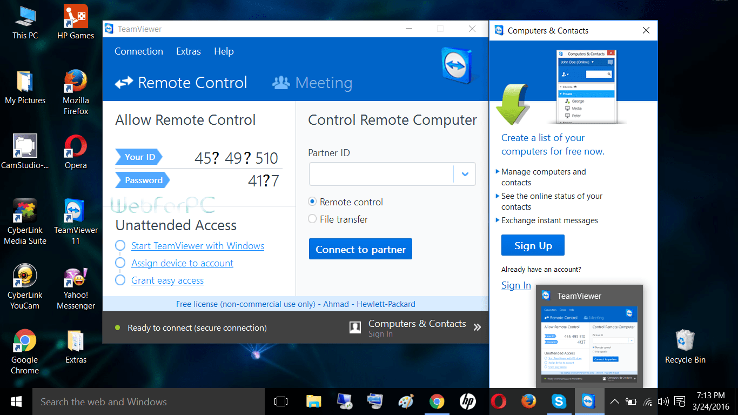Open the HP app in the taskbar
Screen dimensions: 738x415
(x=467, y=401)
